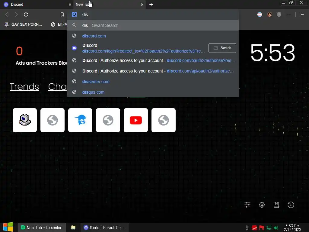Open bookmarks via the bookmark book icon

(276, 205)
